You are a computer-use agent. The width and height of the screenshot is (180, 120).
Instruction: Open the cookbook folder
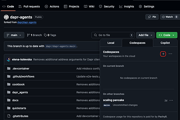18,84
